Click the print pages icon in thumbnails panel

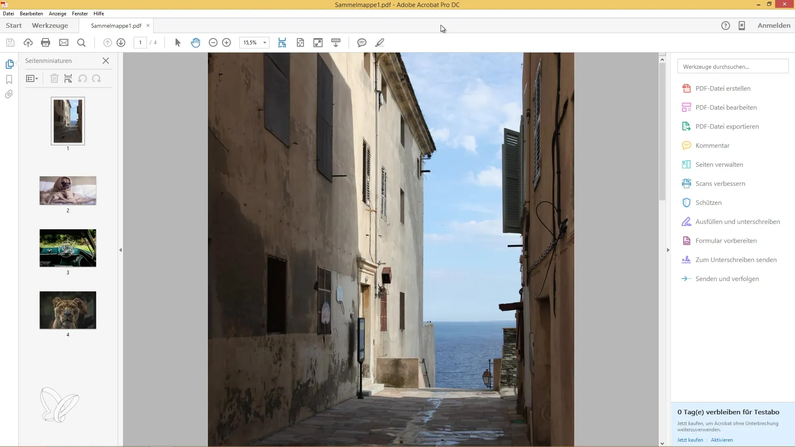pyautogui.click(x=68, y=78)
